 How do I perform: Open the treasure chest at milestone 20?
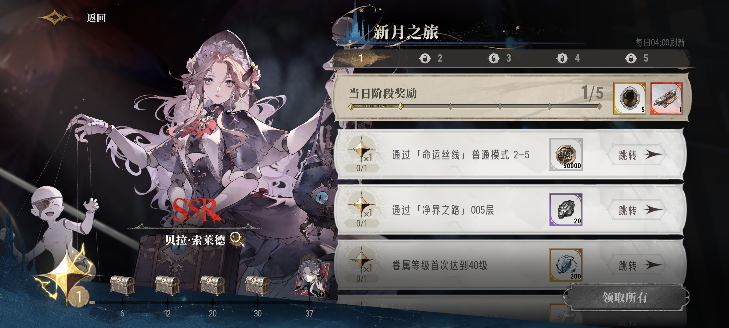tap(213, 285)
